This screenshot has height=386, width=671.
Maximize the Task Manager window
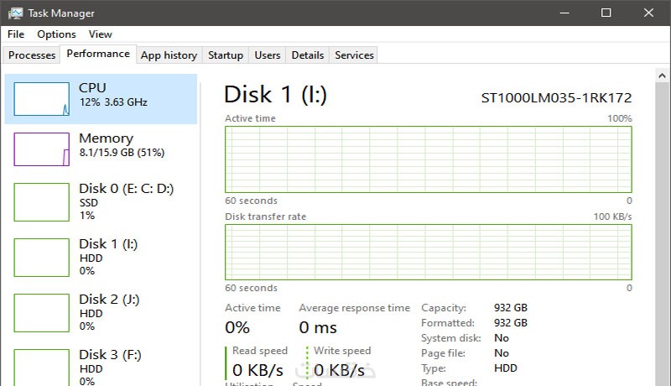606,13
